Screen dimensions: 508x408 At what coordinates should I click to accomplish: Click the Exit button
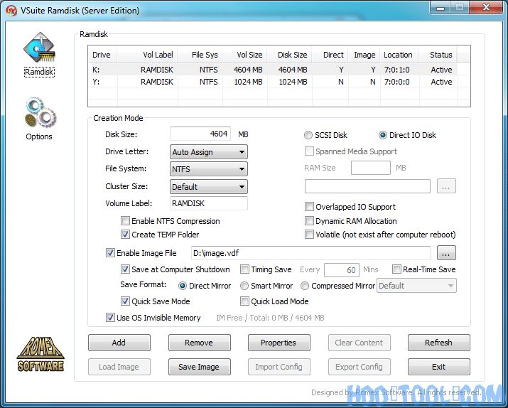(438, 367)
